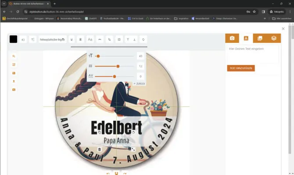The image size is (294, 175).
Task: Open the tab search dropdown in title bar
Action: tap(4, 3)
